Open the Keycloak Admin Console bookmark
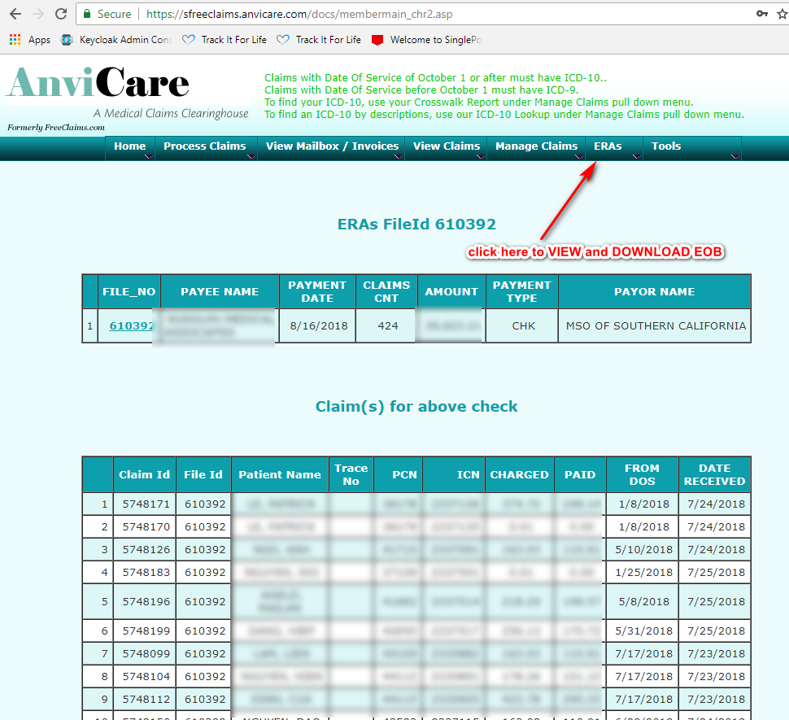This screenshot has height=720, width=789. click(116, 40)
